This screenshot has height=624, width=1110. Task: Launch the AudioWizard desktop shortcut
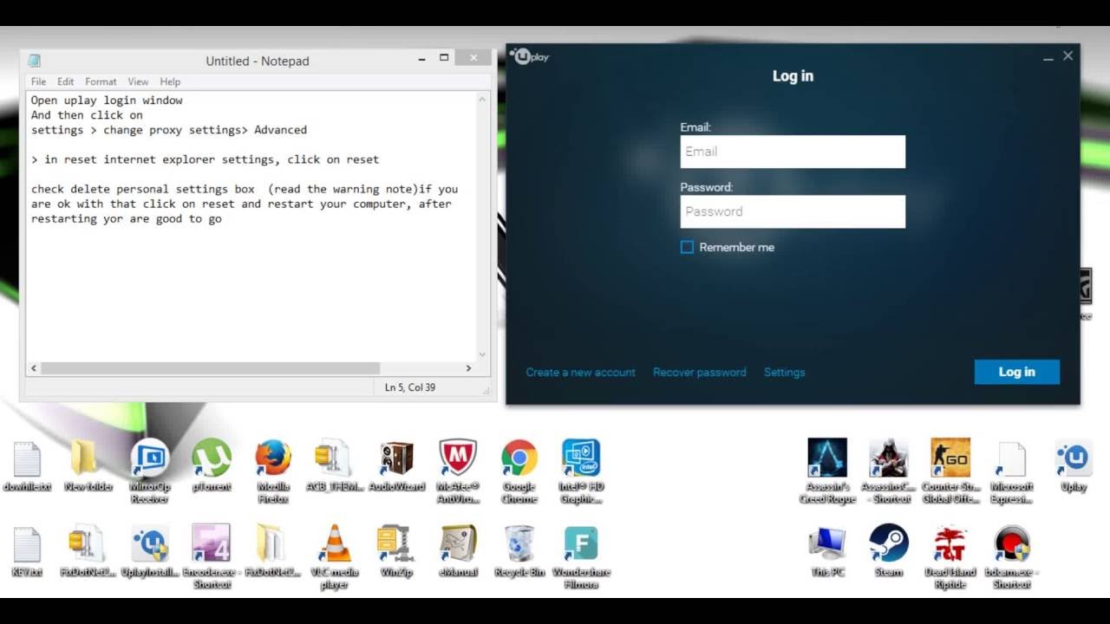pyautogui.click(x=396, y=466)
